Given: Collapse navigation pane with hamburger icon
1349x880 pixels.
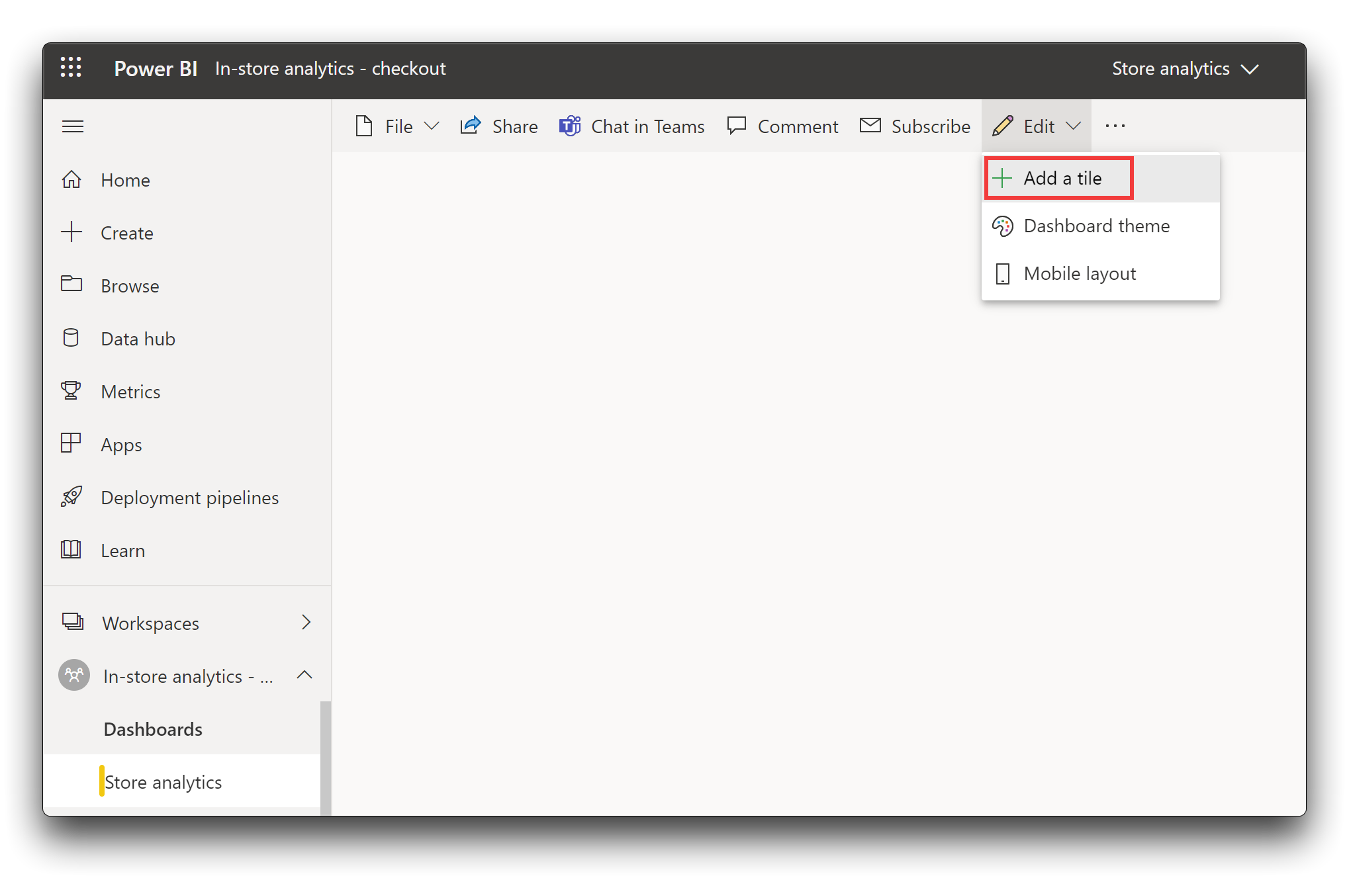Looking at the screenshot, I should point(73,126).
